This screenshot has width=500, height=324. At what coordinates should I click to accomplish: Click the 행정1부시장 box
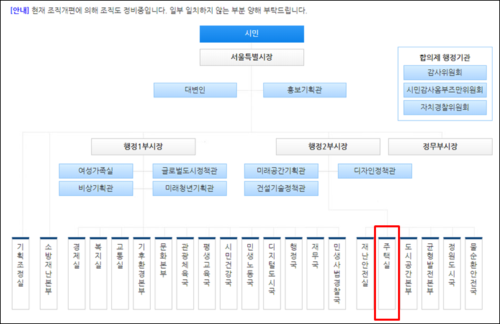pos(143,147)
